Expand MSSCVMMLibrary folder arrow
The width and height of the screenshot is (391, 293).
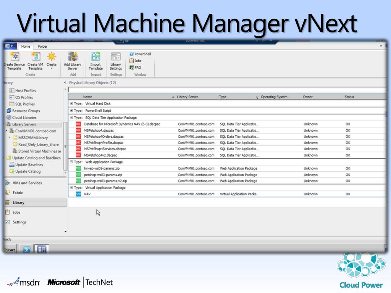10,137
